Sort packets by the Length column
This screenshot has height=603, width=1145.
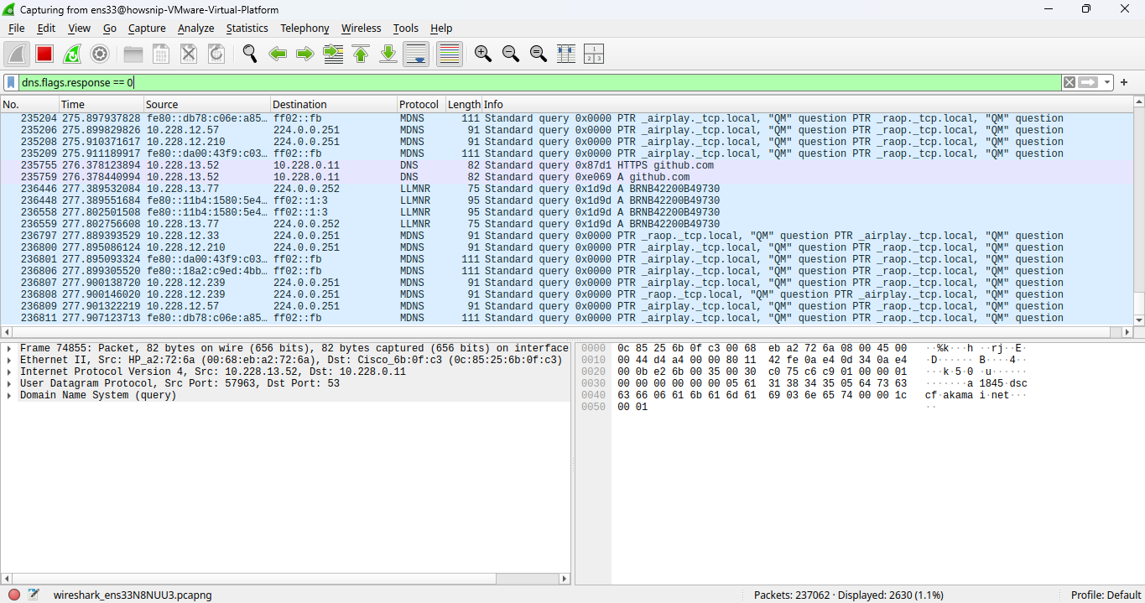click(463, 105)
